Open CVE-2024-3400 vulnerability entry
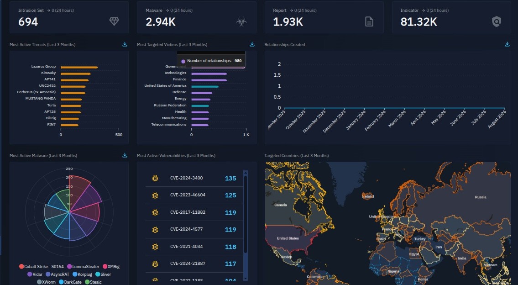This screenshot has height=285, width=518. tap(194, 178)
